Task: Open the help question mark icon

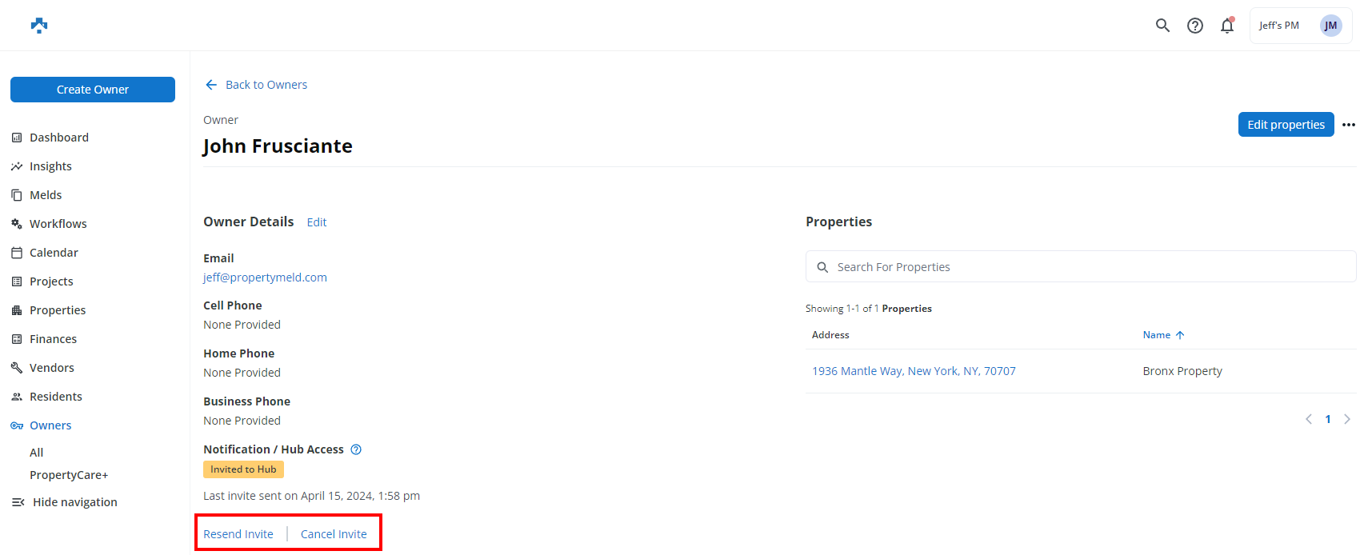Action: (x=1194, y=26)
